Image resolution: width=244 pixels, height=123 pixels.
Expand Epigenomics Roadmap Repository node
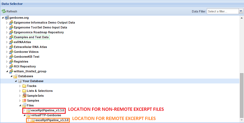click(x=7, y=32)
